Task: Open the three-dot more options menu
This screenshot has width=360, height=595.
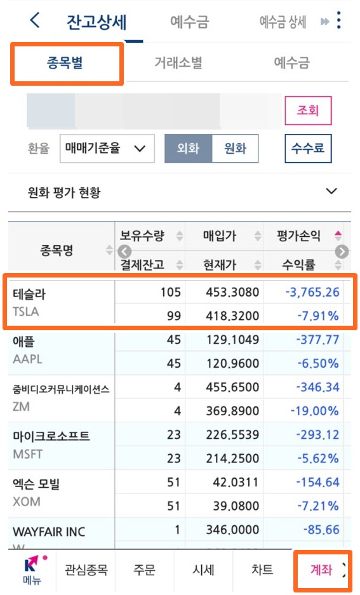Action: [x=339, y=20]
